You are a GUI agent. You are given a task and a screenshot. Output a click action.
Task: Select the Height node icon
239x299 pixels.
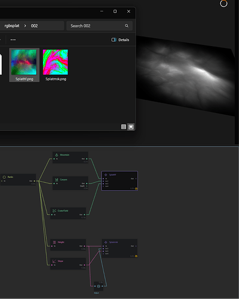click(54, 242)
